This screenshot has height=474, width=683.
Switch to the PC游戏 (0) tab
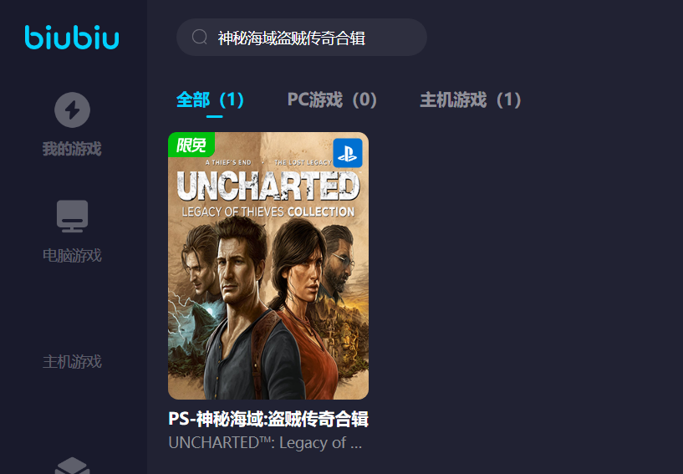[332, 100]
